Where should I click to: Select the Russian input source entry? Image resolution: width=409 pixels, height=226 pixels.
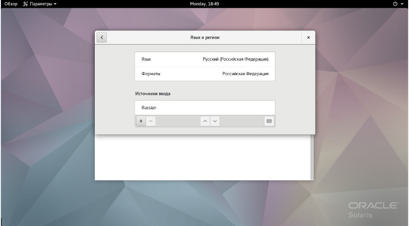[x=205, y=107]
